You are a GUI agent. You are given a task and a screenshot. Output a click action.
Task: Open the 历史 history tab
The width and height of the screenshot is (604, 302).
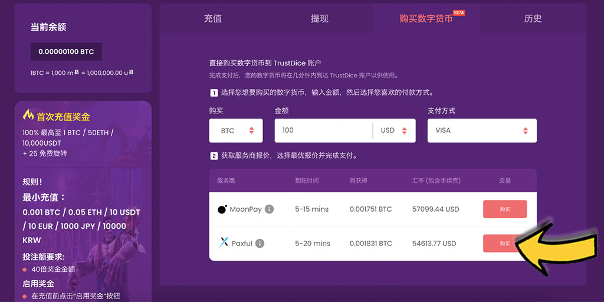(533, 18)
